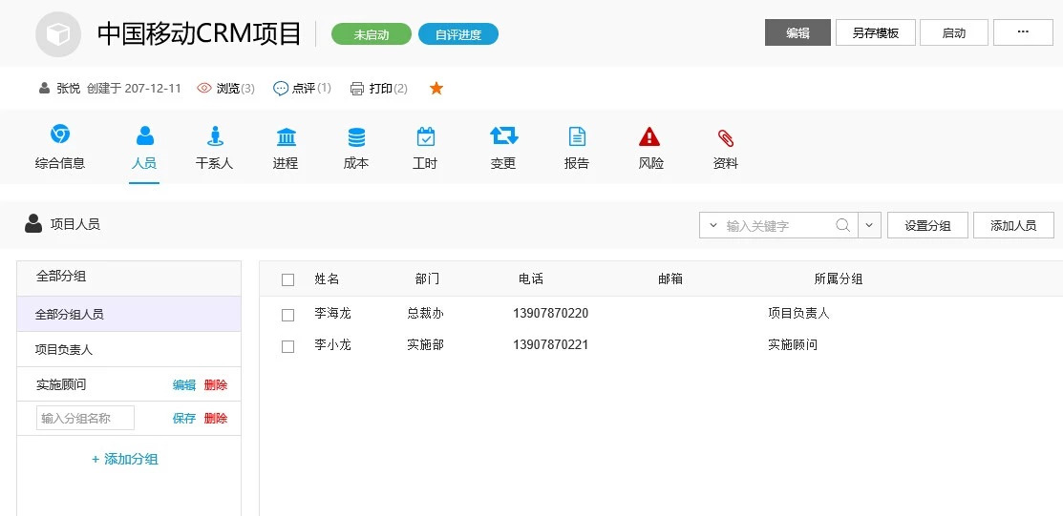Check the box for 李小龙
The height and width of the screenshot is (516, 1063).
(287, 346)
